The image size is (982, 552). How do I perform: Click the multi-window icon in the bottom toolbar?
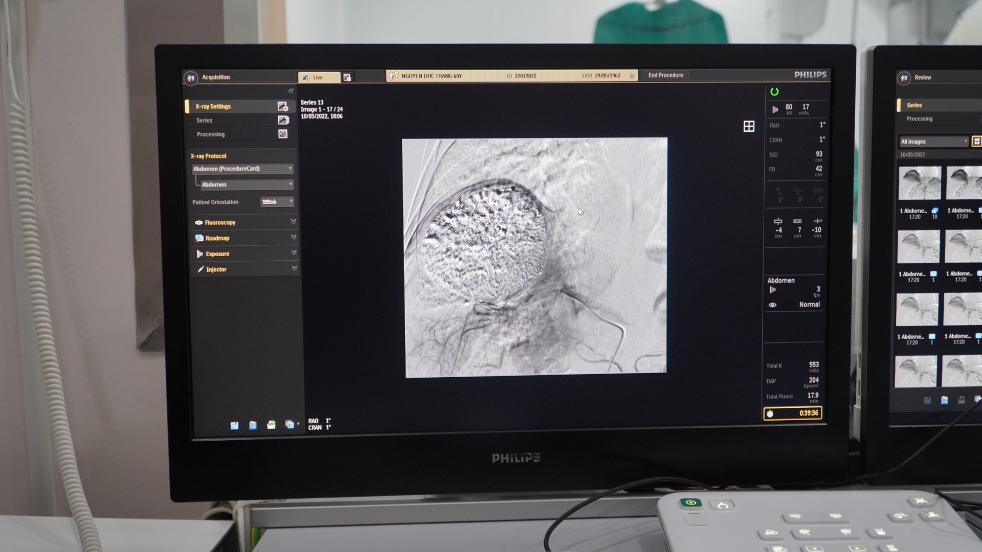(291, 425)
